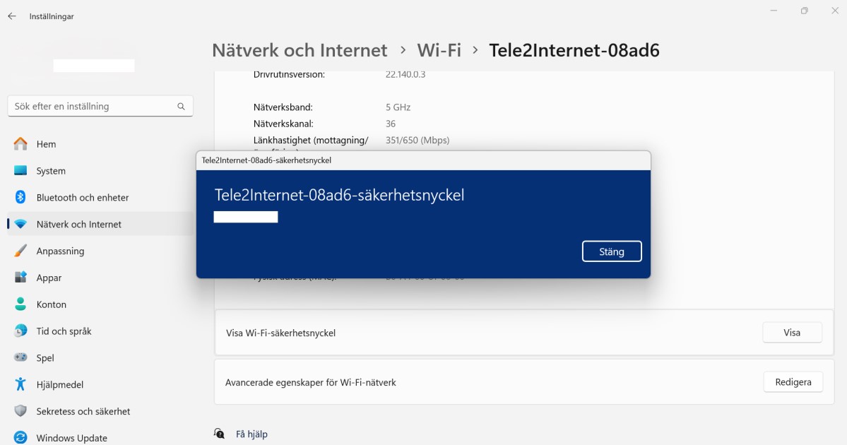Click the Hjälpmedel accessibility icon
847x445 pixels.
coord(20,384)
